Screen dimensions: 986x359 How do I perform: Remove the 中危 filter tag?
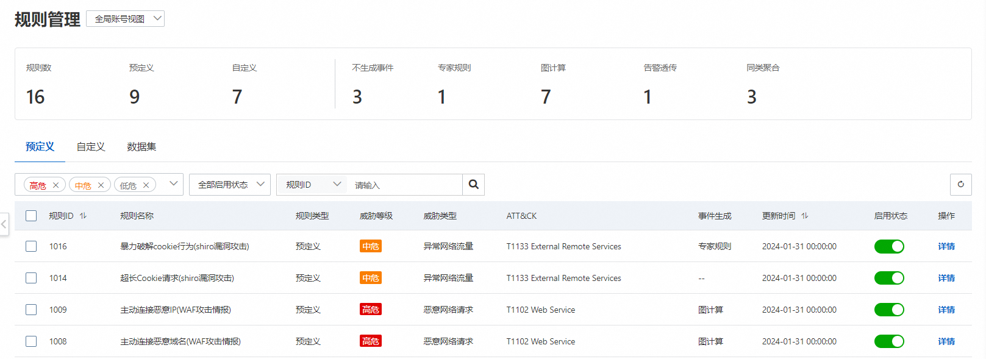[101, 185]
